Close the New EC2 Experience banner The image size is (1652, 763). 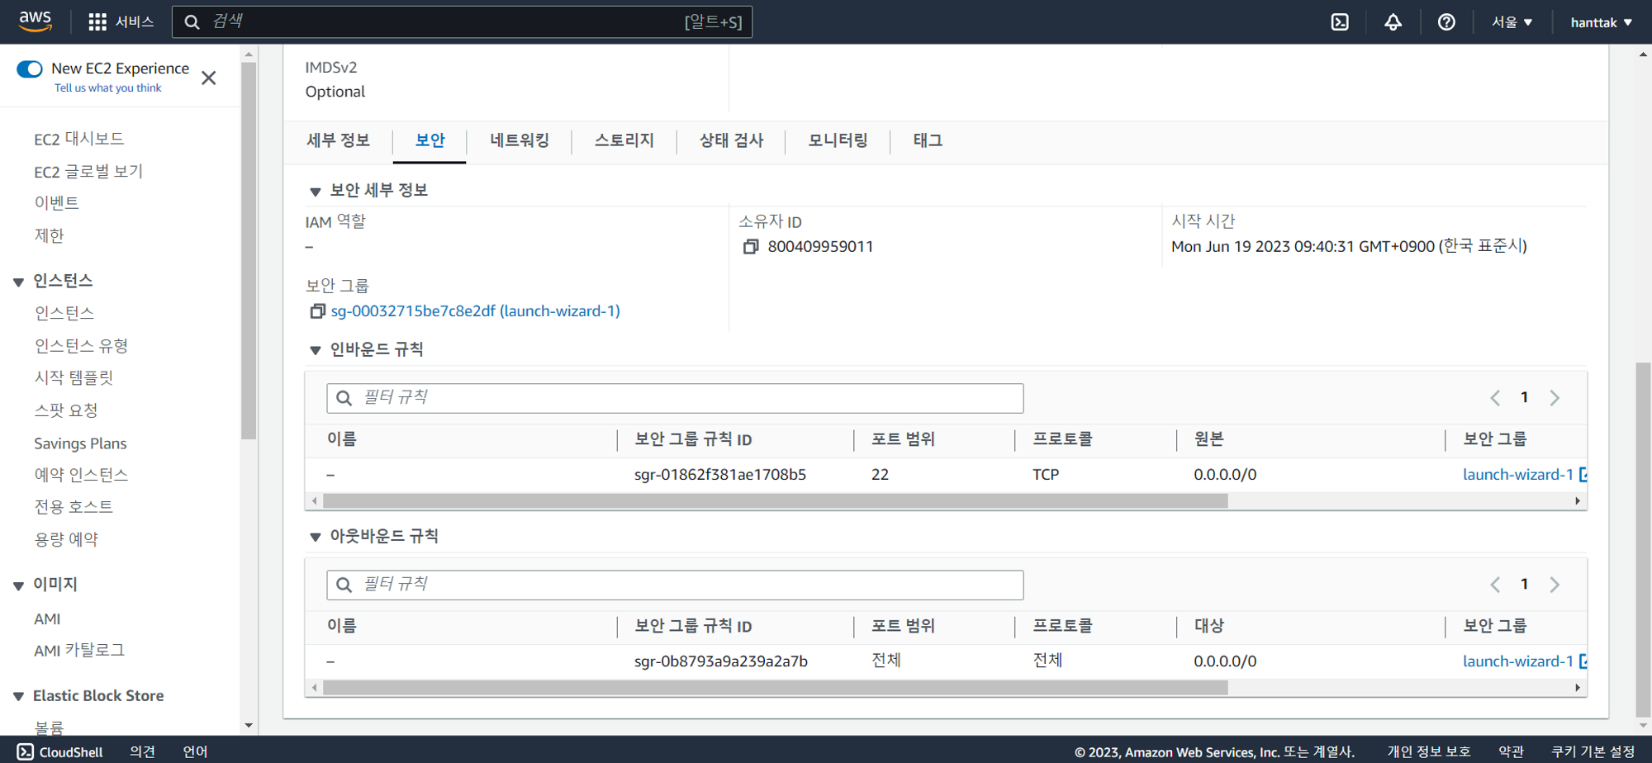[209, 78]
